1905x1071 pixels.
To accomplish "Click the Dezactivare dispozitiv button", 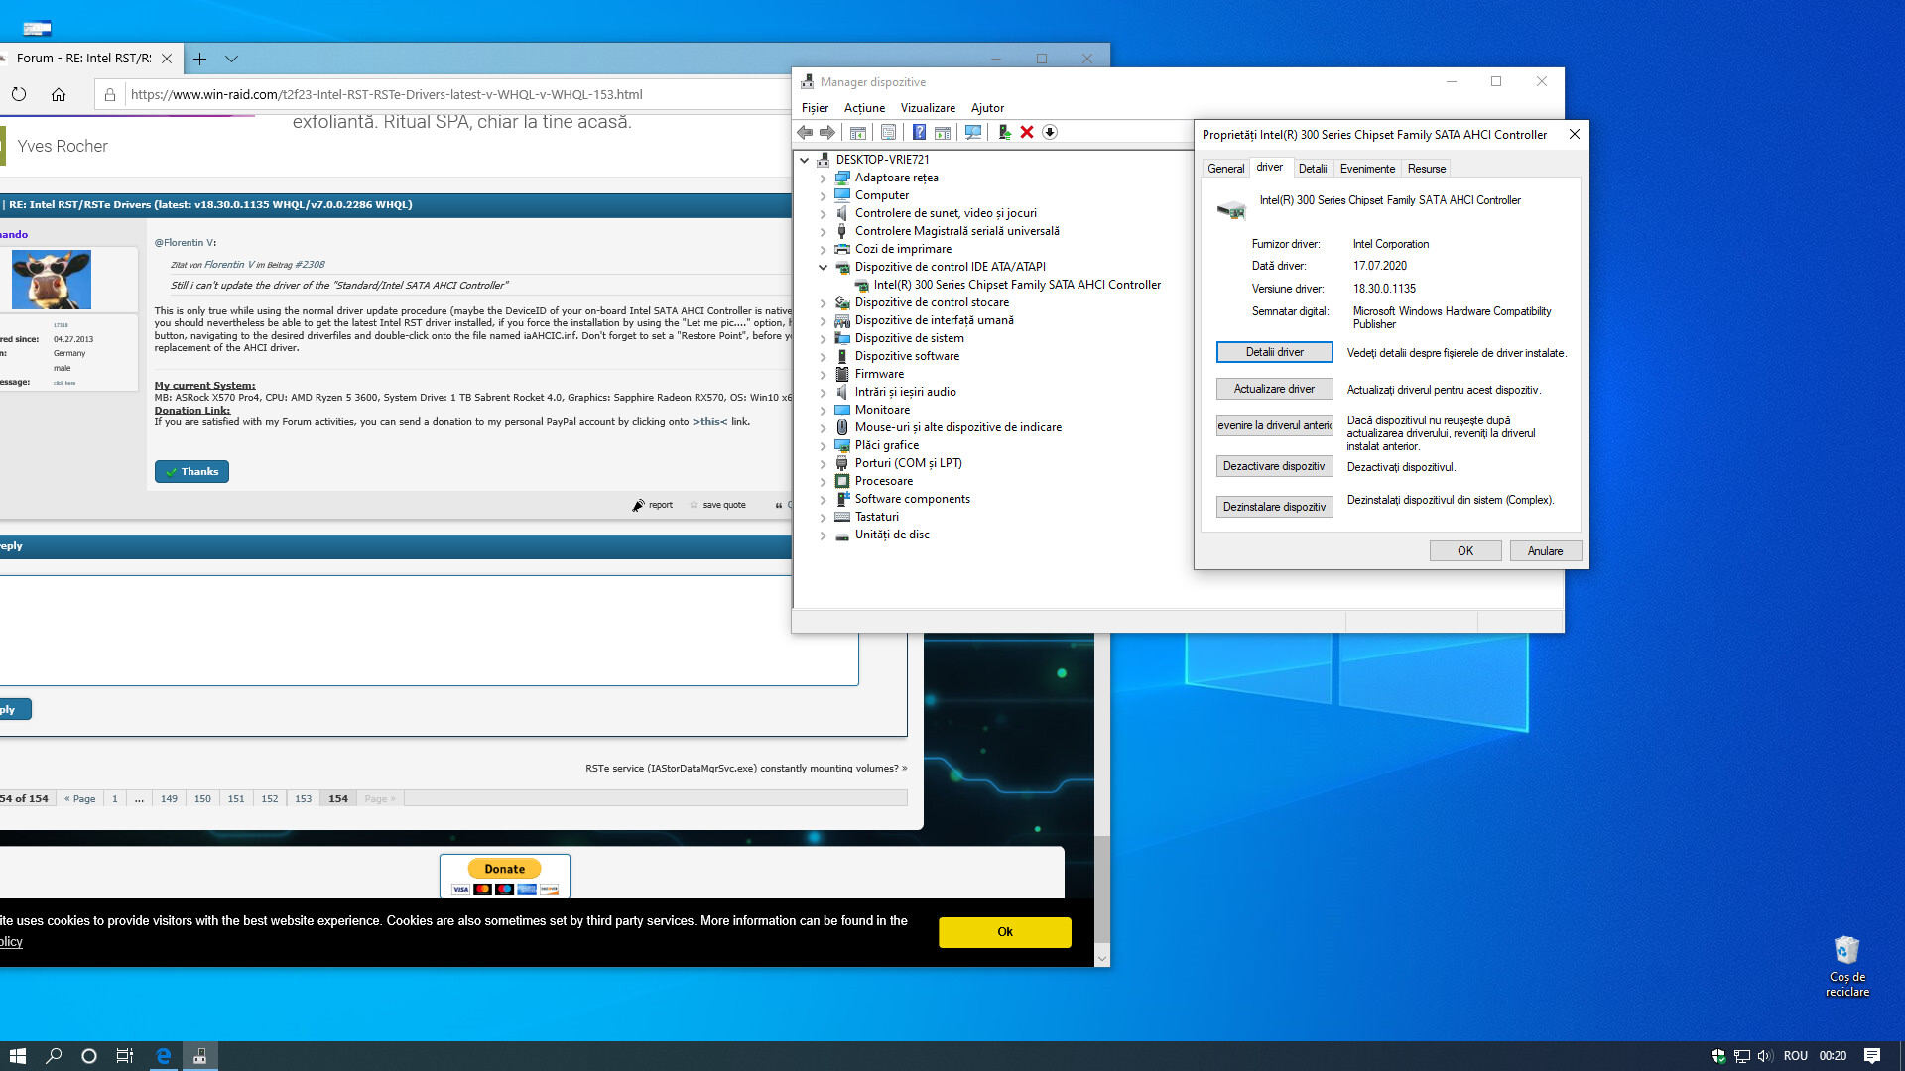I will 1275,466.
